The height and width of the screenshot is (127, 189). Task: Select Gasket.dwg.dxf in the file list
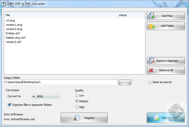(x=15, y=38)
